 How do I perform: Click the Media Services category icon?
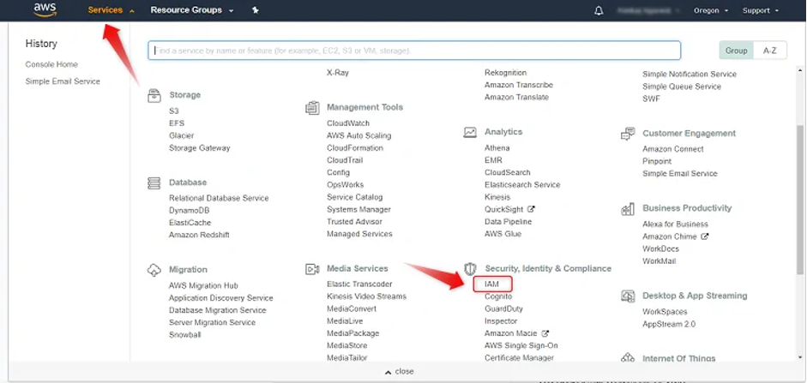312,269
